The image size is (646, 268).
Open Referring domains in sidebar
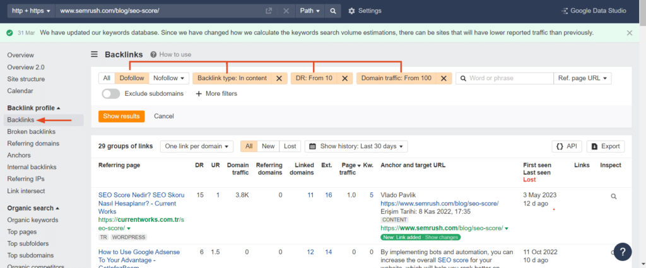33,144
